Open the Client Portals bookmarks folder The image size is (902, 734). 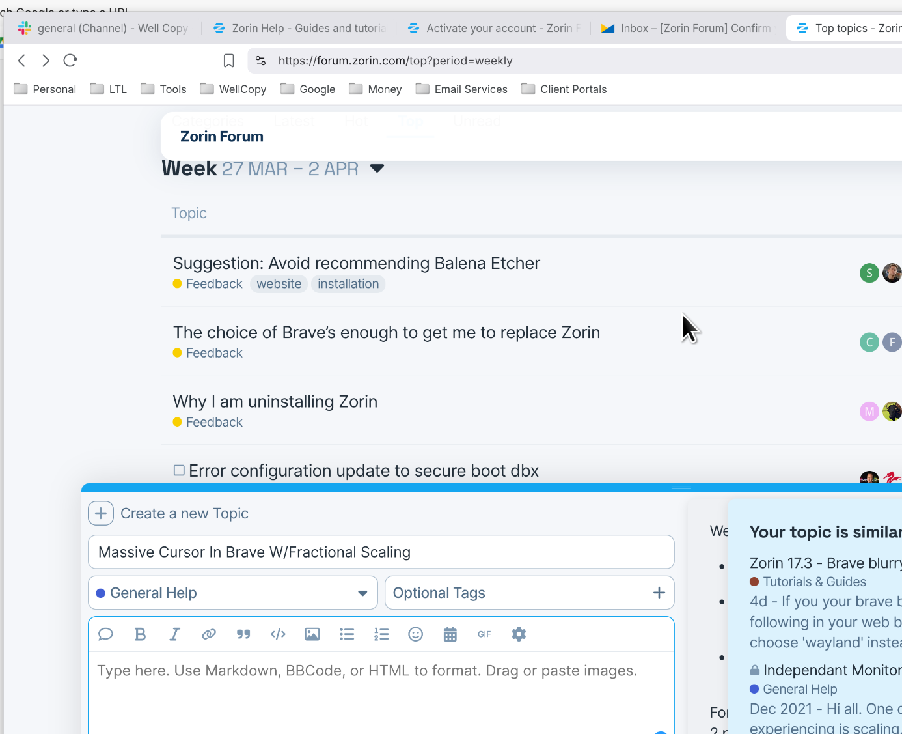click(564, 89)
